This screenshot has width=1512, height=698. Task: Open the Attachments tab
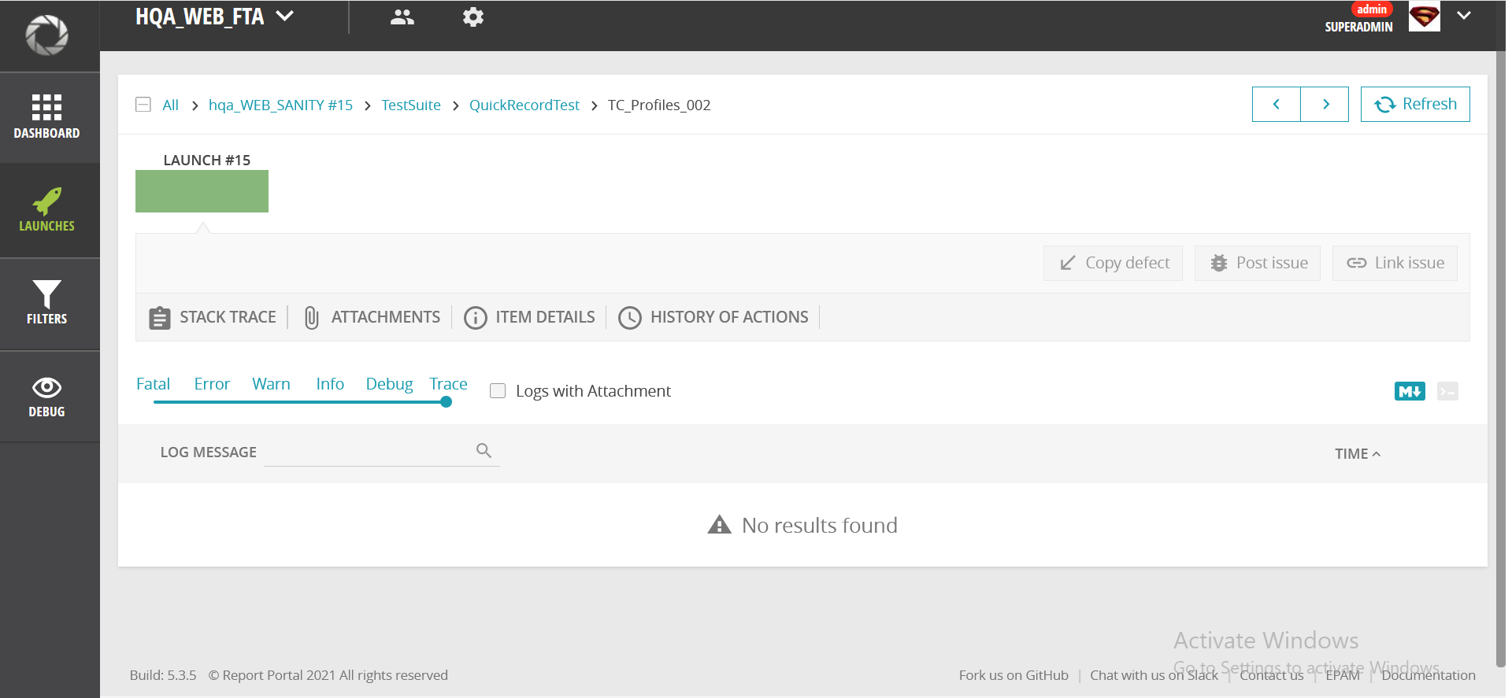coord(372,317)
